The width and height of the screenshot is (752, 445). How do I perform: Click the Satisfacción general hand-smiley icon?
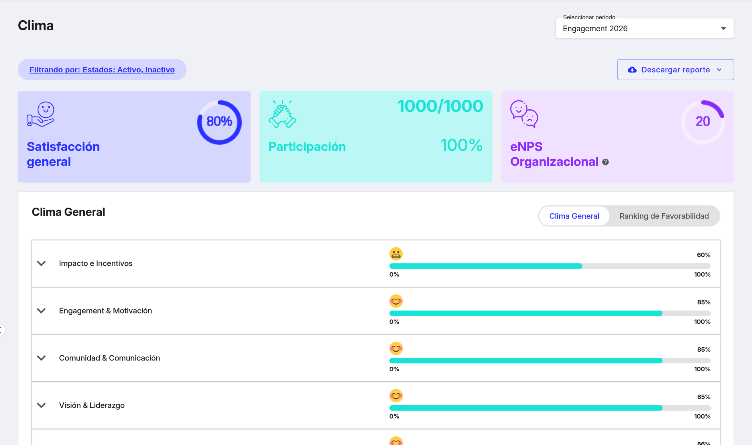click(41, 114)
